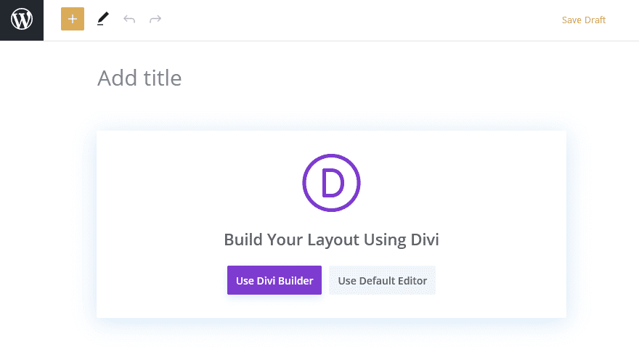Image resolution: width=639 pixels, height=352 pixels.
Task: Launch the Use Divi Builder button
Action: click(x=274, y=280)
